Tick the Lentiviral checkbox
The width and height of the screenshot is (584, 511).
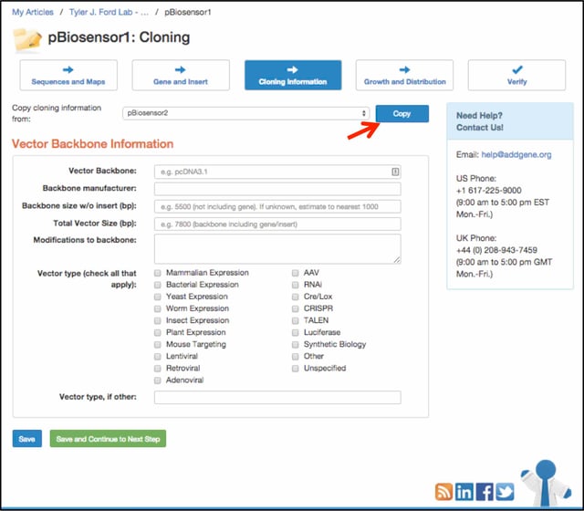pos(158,357)
